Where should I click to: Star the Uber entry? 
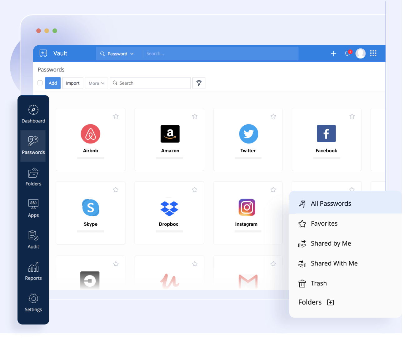click(116, 264)
